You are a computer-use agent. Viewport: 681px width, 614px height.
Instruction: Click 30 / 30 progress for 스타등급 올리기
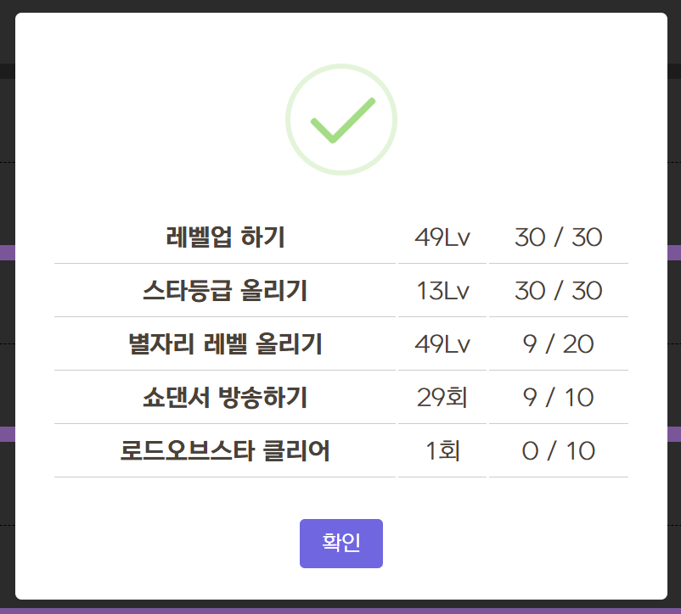[558, 291]
